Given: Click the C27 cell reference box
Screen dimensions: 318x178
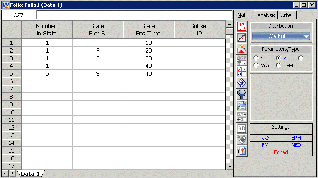Looking at the screenshot, I should tap(19, 15).
